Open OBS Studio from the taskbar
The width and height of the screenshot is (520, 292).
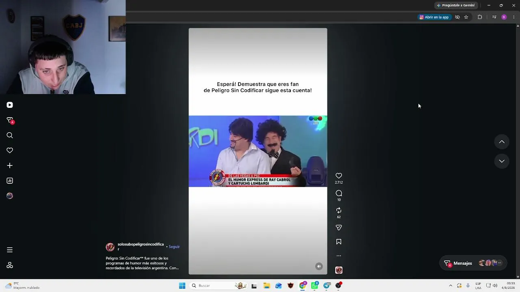tap(339, 286)
